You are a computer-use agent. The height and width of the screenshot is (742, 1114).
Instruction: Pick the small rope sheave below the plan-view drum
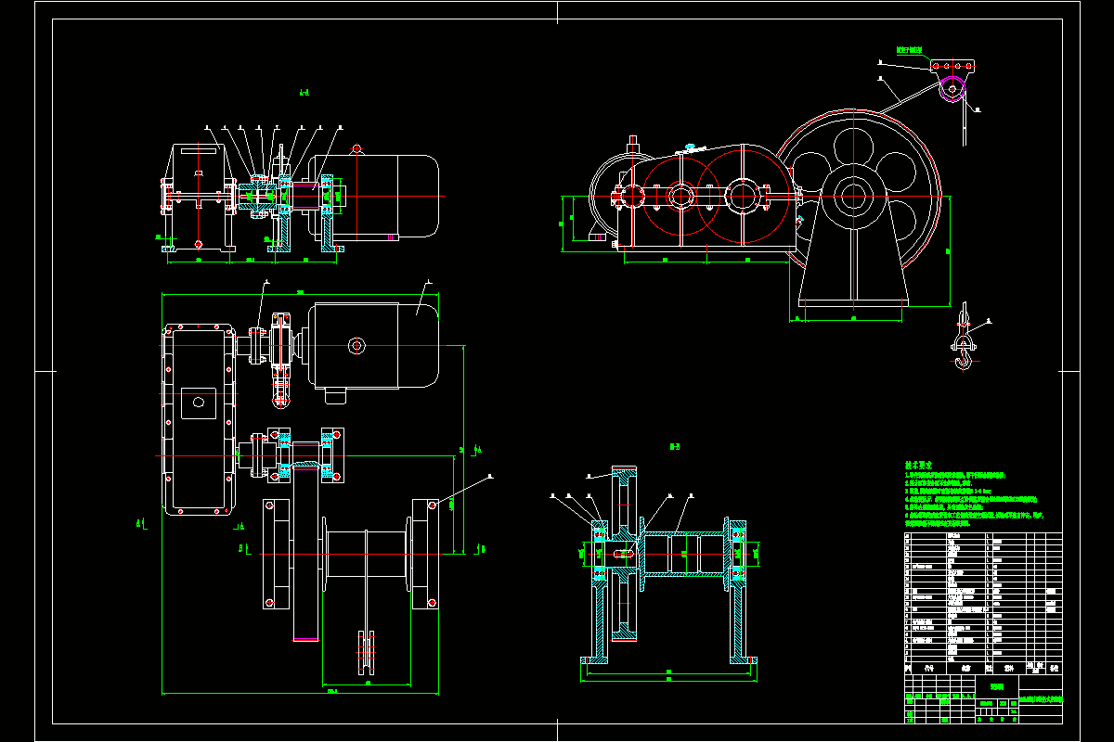[x=368, y=655]
